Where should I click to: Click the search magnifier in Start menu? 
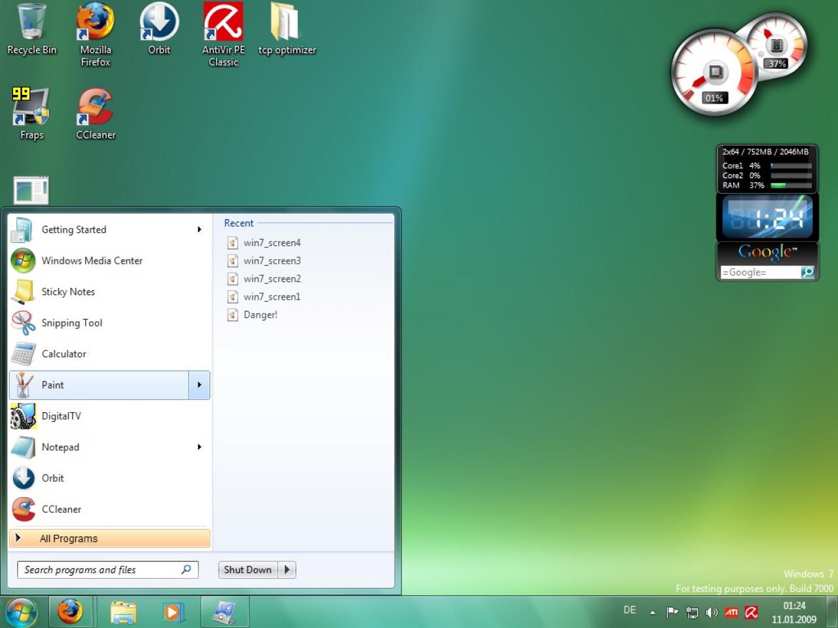point(186,570)
